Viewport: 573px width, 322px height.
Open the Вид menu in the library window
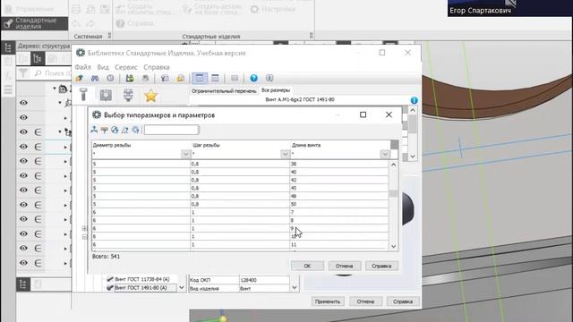(x=103, y=67)
